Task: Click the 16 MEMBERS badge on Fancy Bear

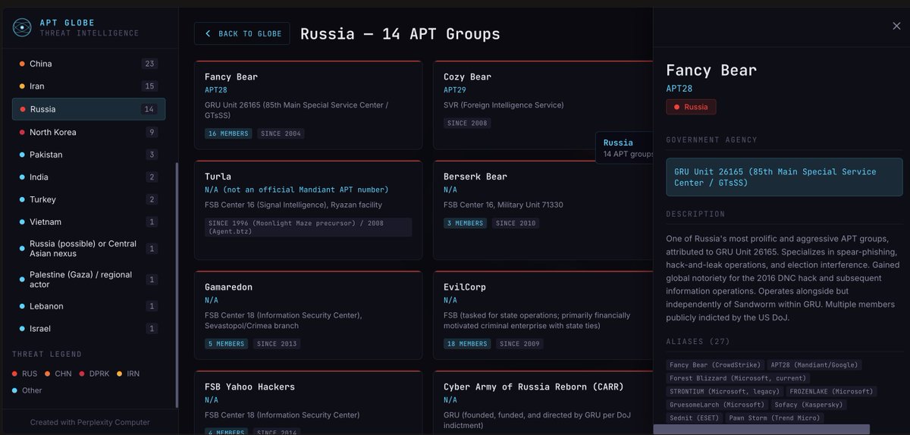Action: 228,133
